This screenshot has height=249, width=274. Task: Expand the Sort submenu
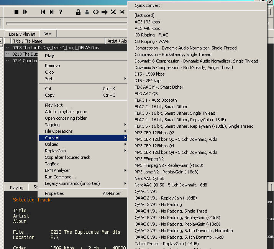83,79
